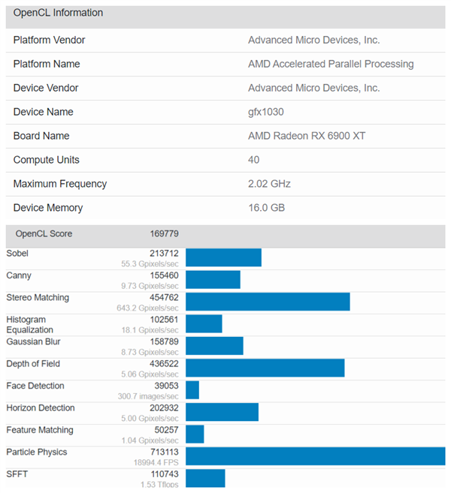451x493 pixels.
Task: Select the Compute Units row label
Action: click(46, 160)
